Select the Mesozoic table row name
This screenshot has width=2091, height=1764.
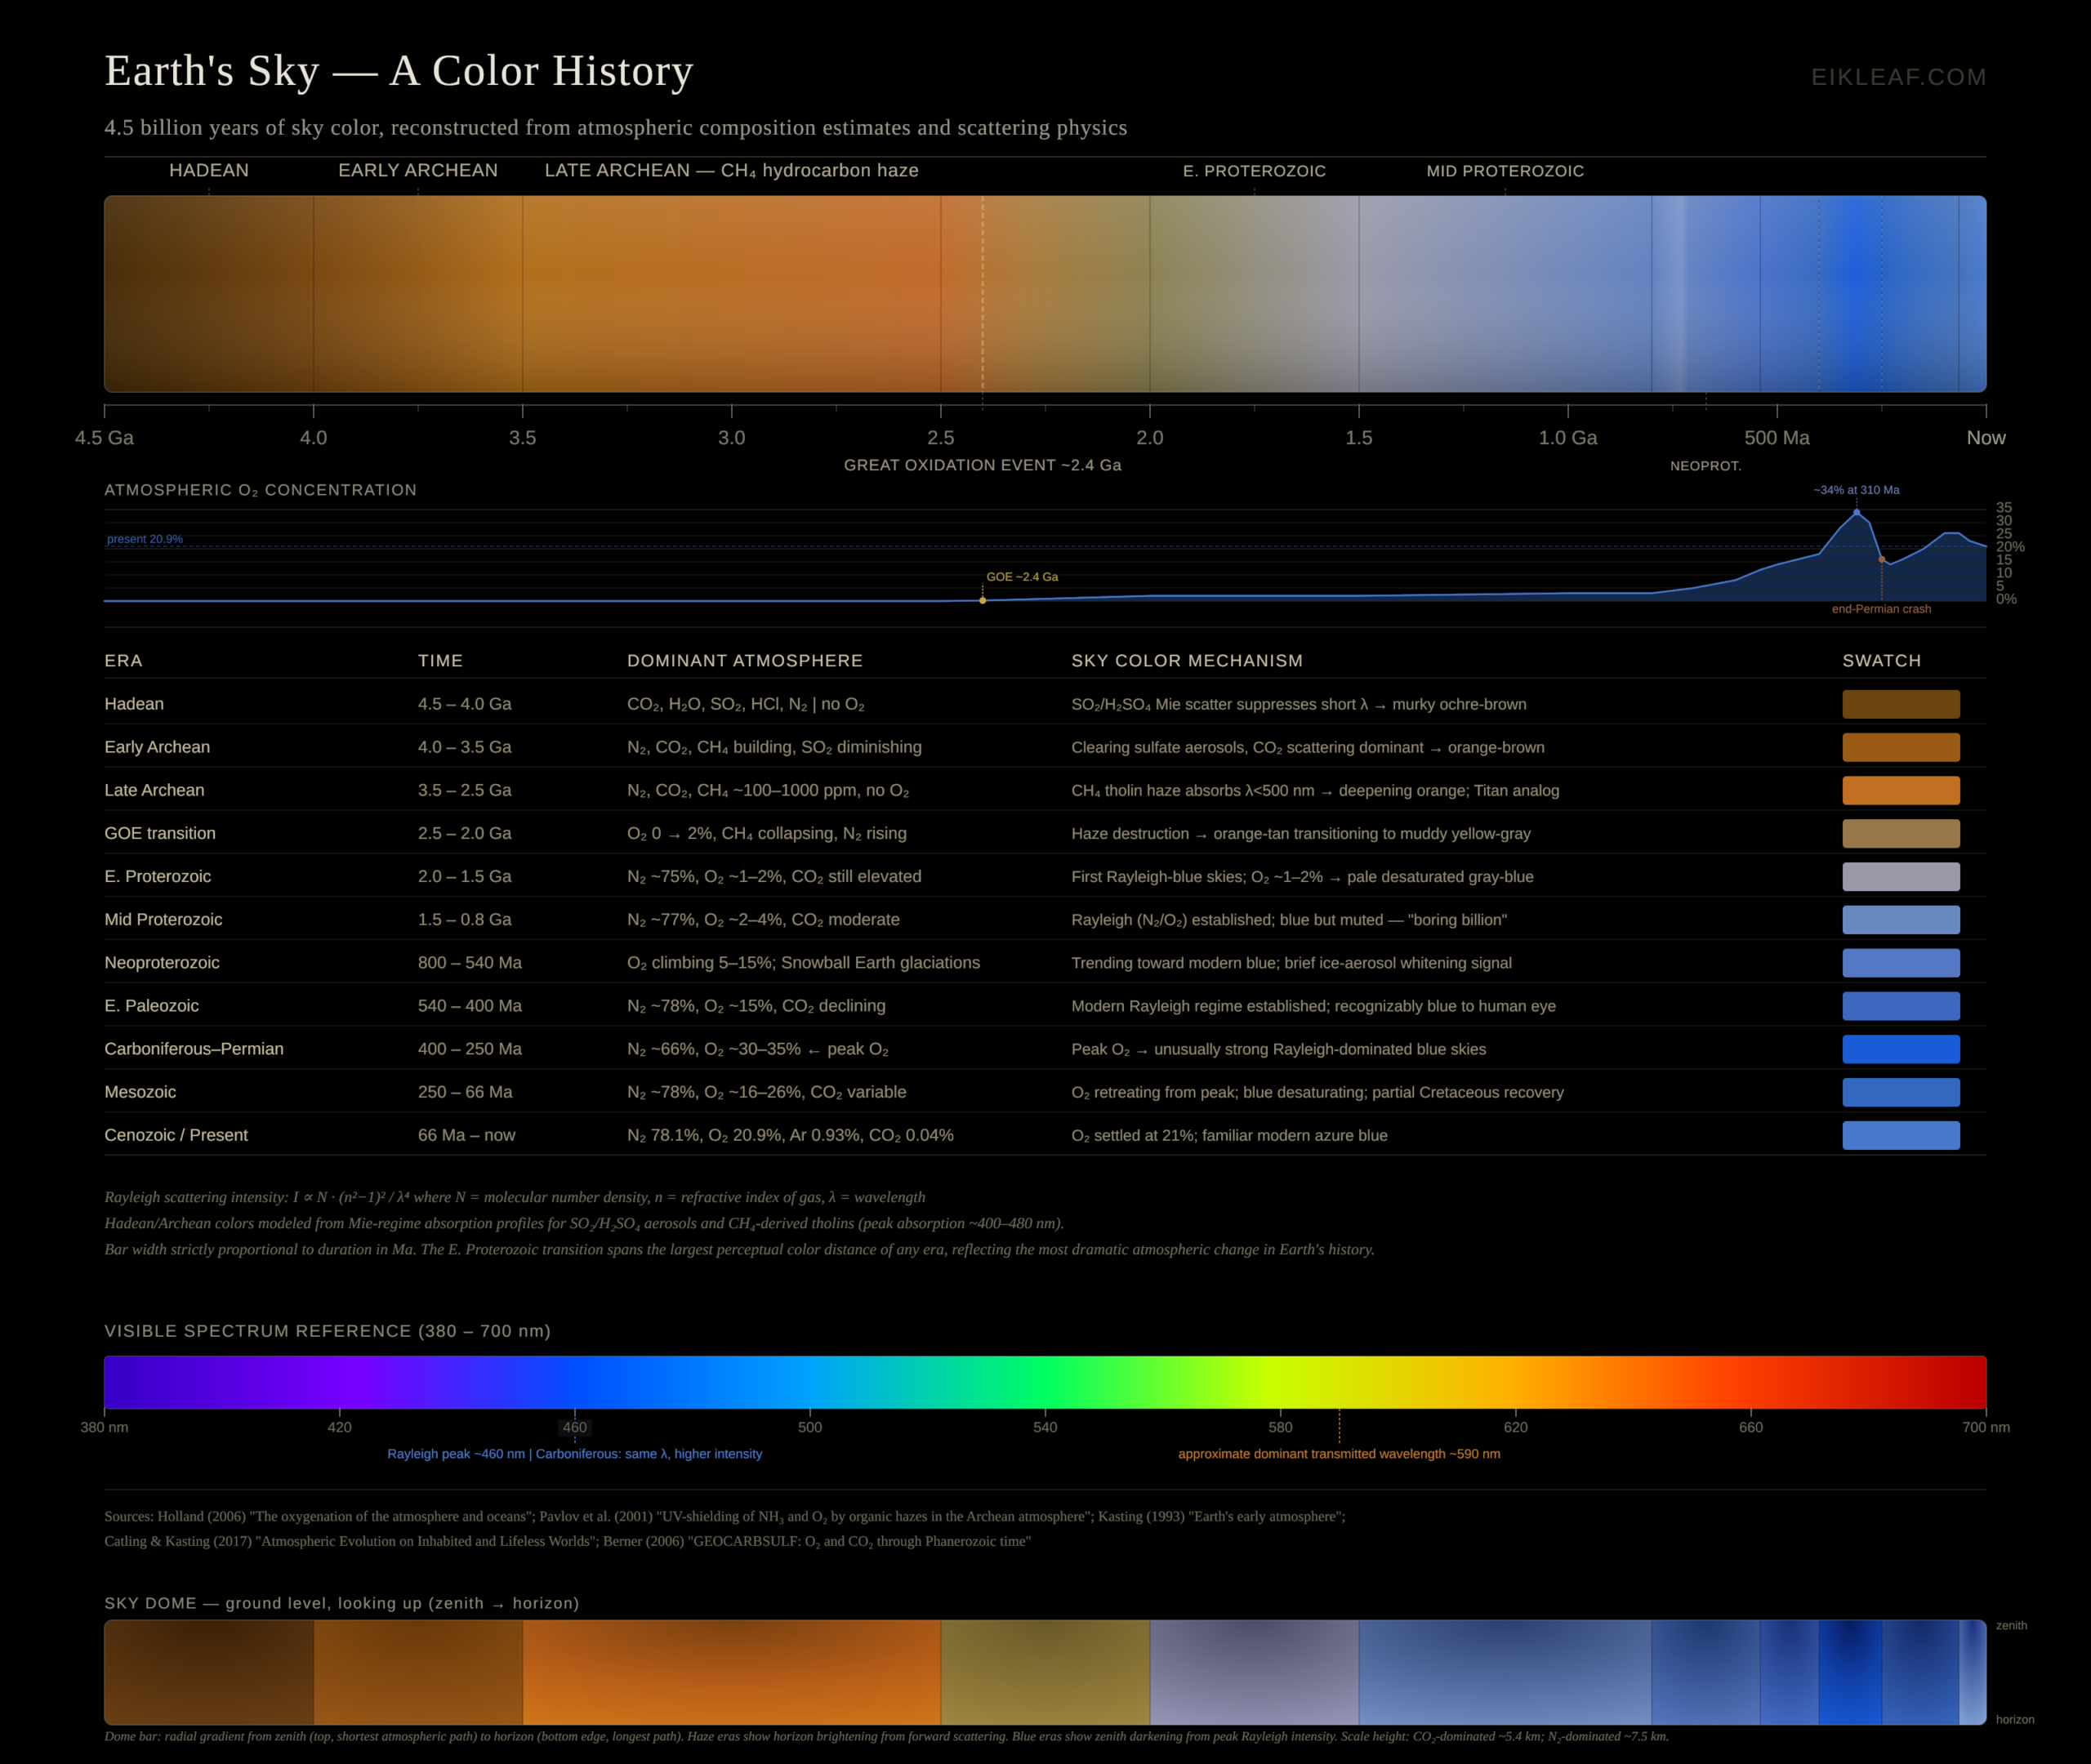click(x=140, y=1092)
